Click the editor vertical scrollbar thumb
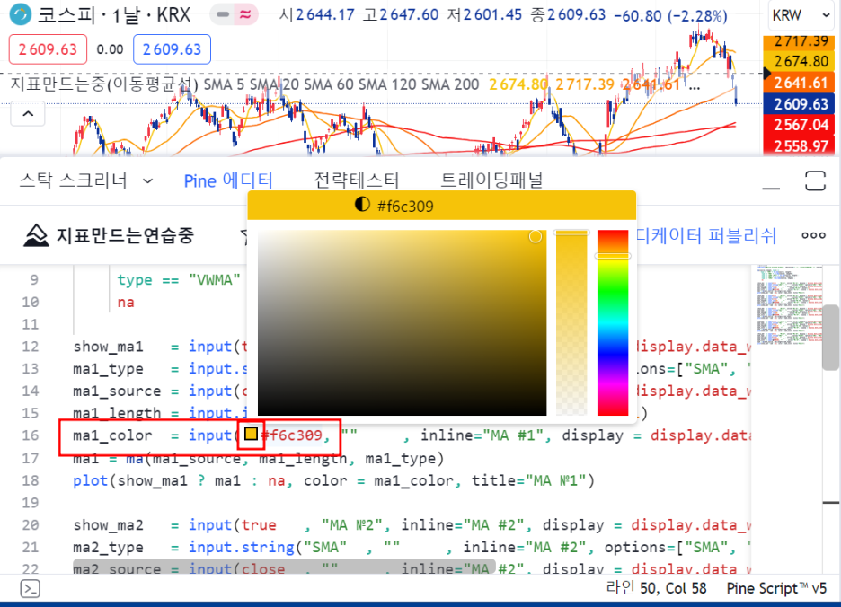The image size is (841, 607). 831,338
